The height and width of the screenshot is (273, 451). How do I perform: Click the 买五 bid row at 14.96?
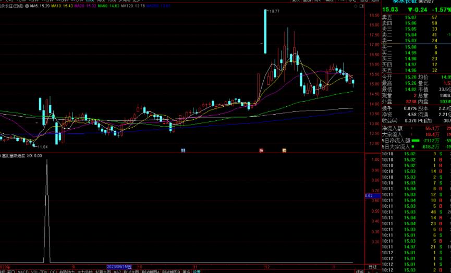click(416, 70)
